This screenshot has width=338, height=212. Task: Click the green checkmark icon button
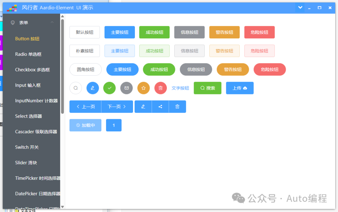[x=109, y=88]
